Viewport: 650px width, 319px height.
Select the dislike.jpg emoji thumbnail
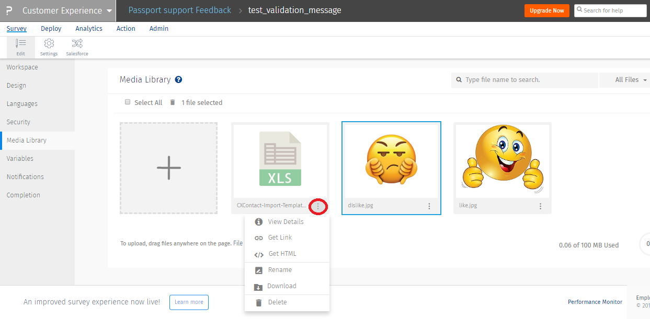click(x=391, y=161)
